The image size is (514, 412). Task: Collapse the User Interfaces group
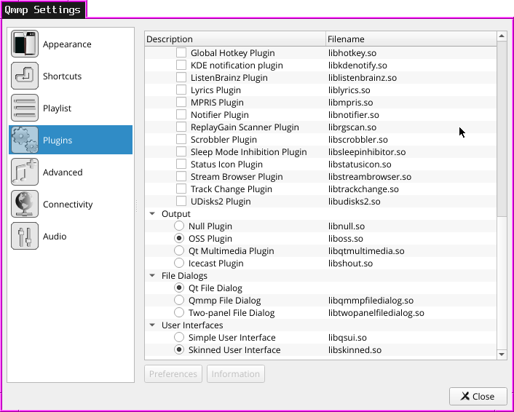[152, 325]
